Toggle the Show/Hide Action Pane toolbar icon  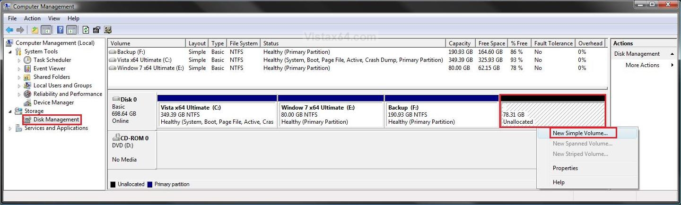click(x=71, y=30)
